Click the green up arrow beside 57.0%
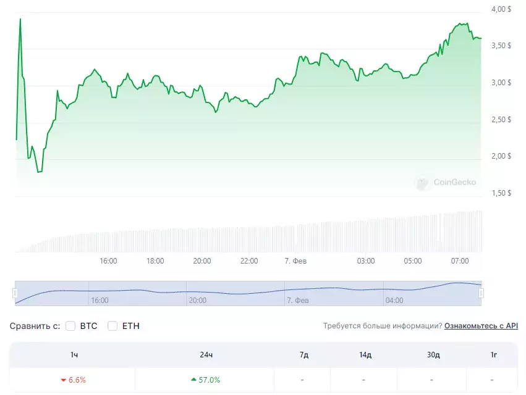526x395 pixels. tap(193, 380)
